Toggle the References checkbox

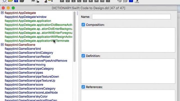coord(83,87)
